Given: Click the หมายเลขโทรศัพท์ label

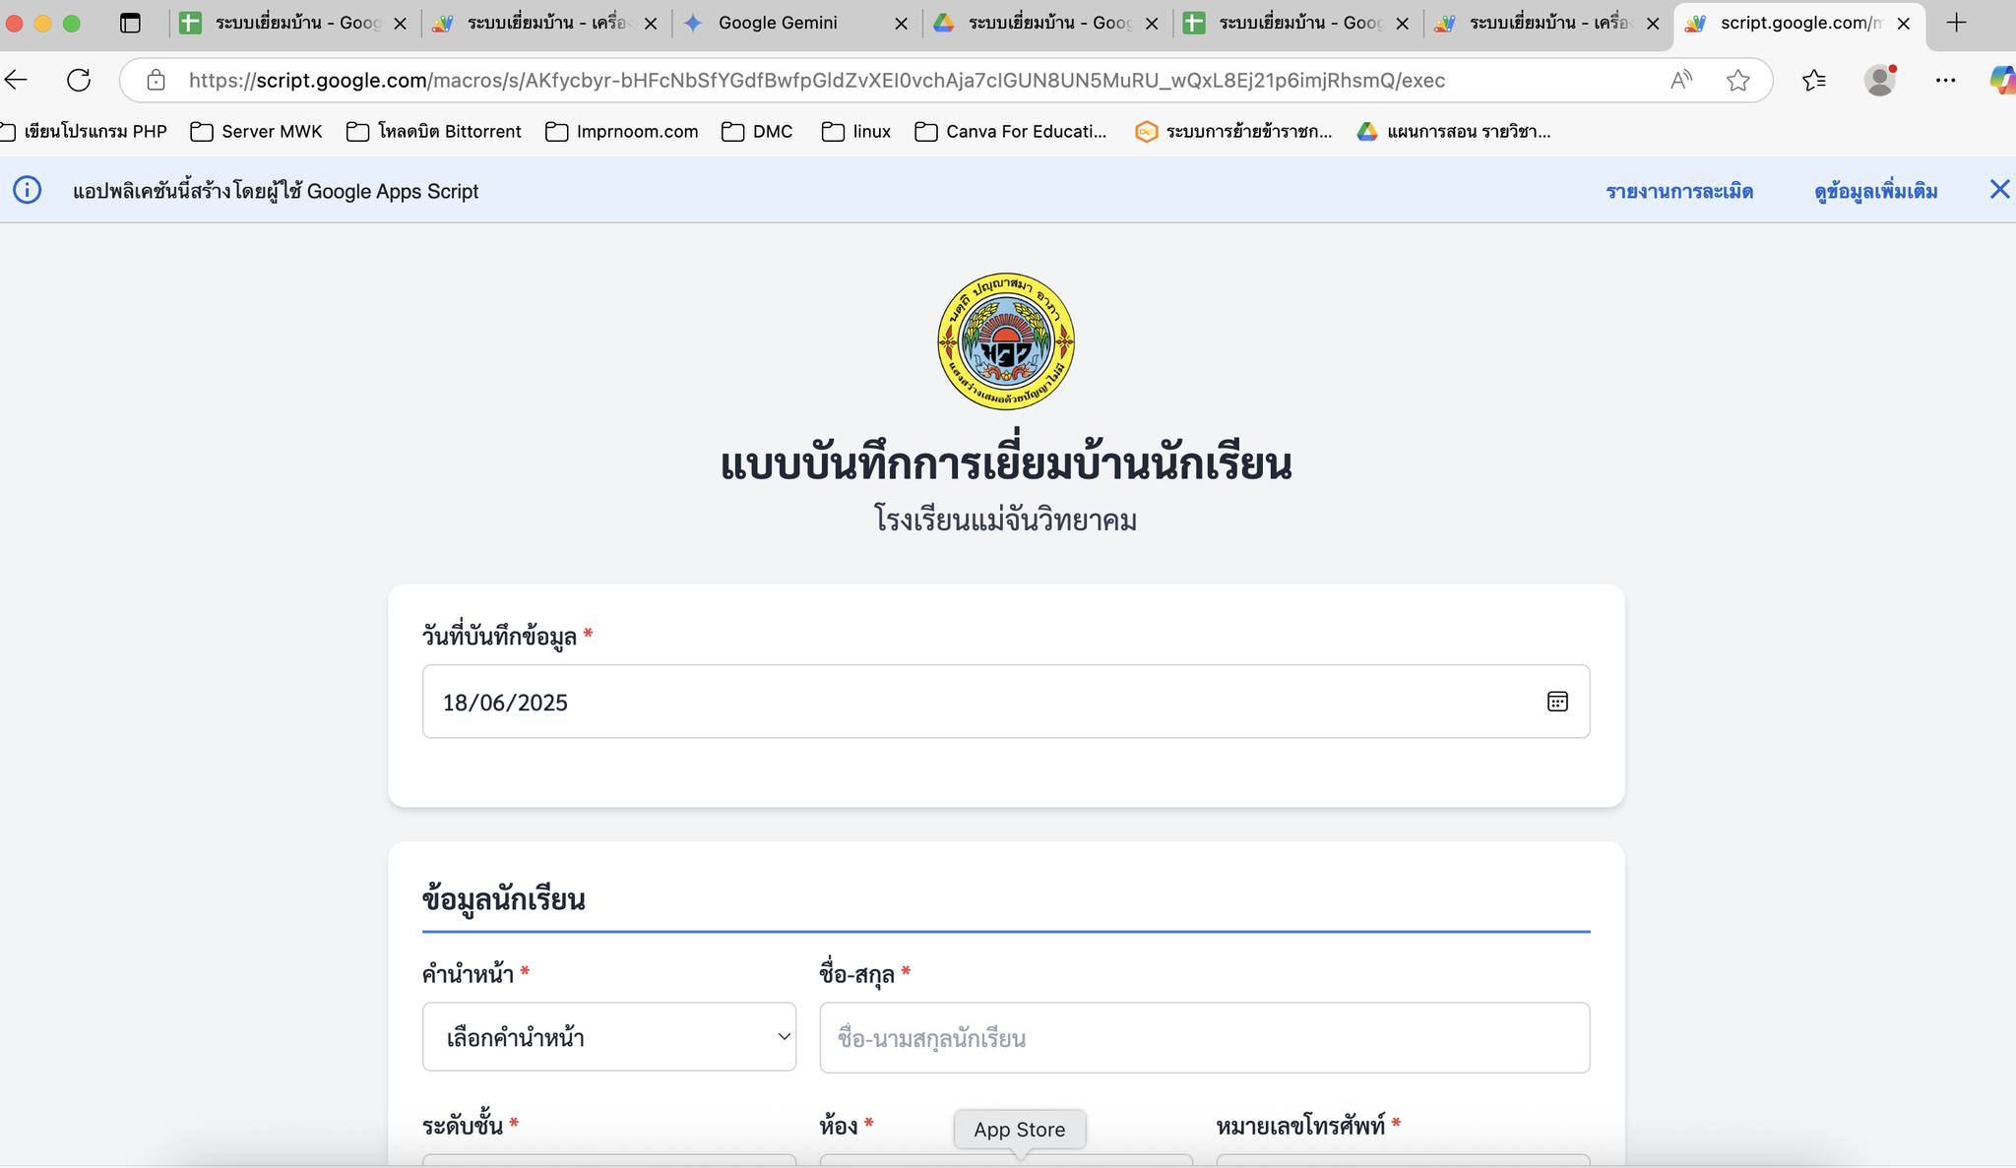Looking at the screenshot, I should click(x=1300, y=1126).
